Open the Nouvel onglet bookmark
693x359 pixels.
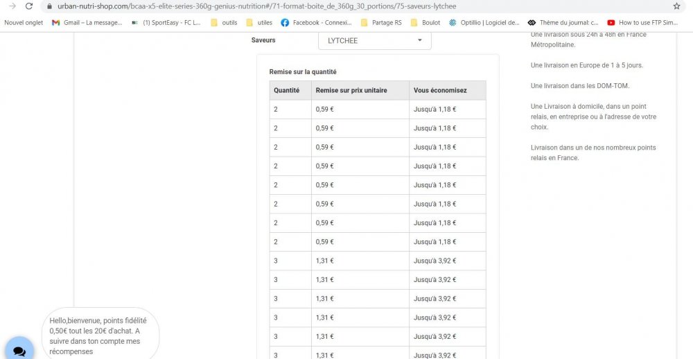(x=24, y=23)
